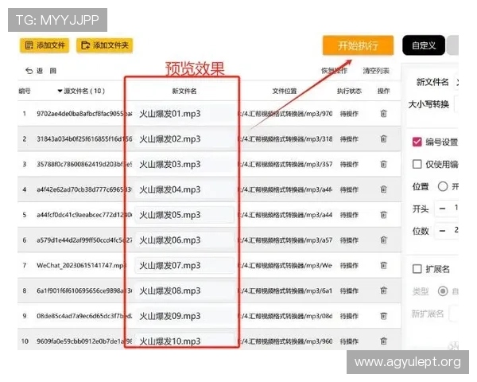Edit new name 火山爆发04.mp3
The image size is (477, 382).
pos(184,189)
